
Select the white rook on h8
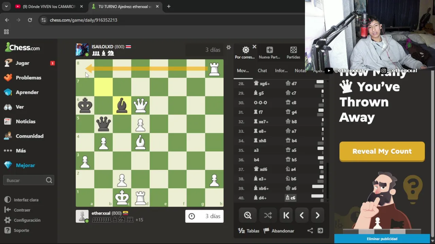point(214,68)
